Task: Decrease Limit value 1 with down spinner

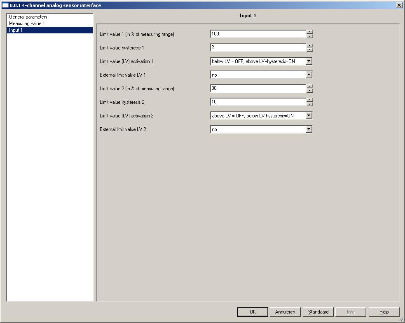Action: pos(309,36)
